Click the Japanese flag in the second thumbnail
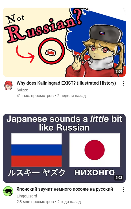The image size is (131, 209). [x=95, y=150]
